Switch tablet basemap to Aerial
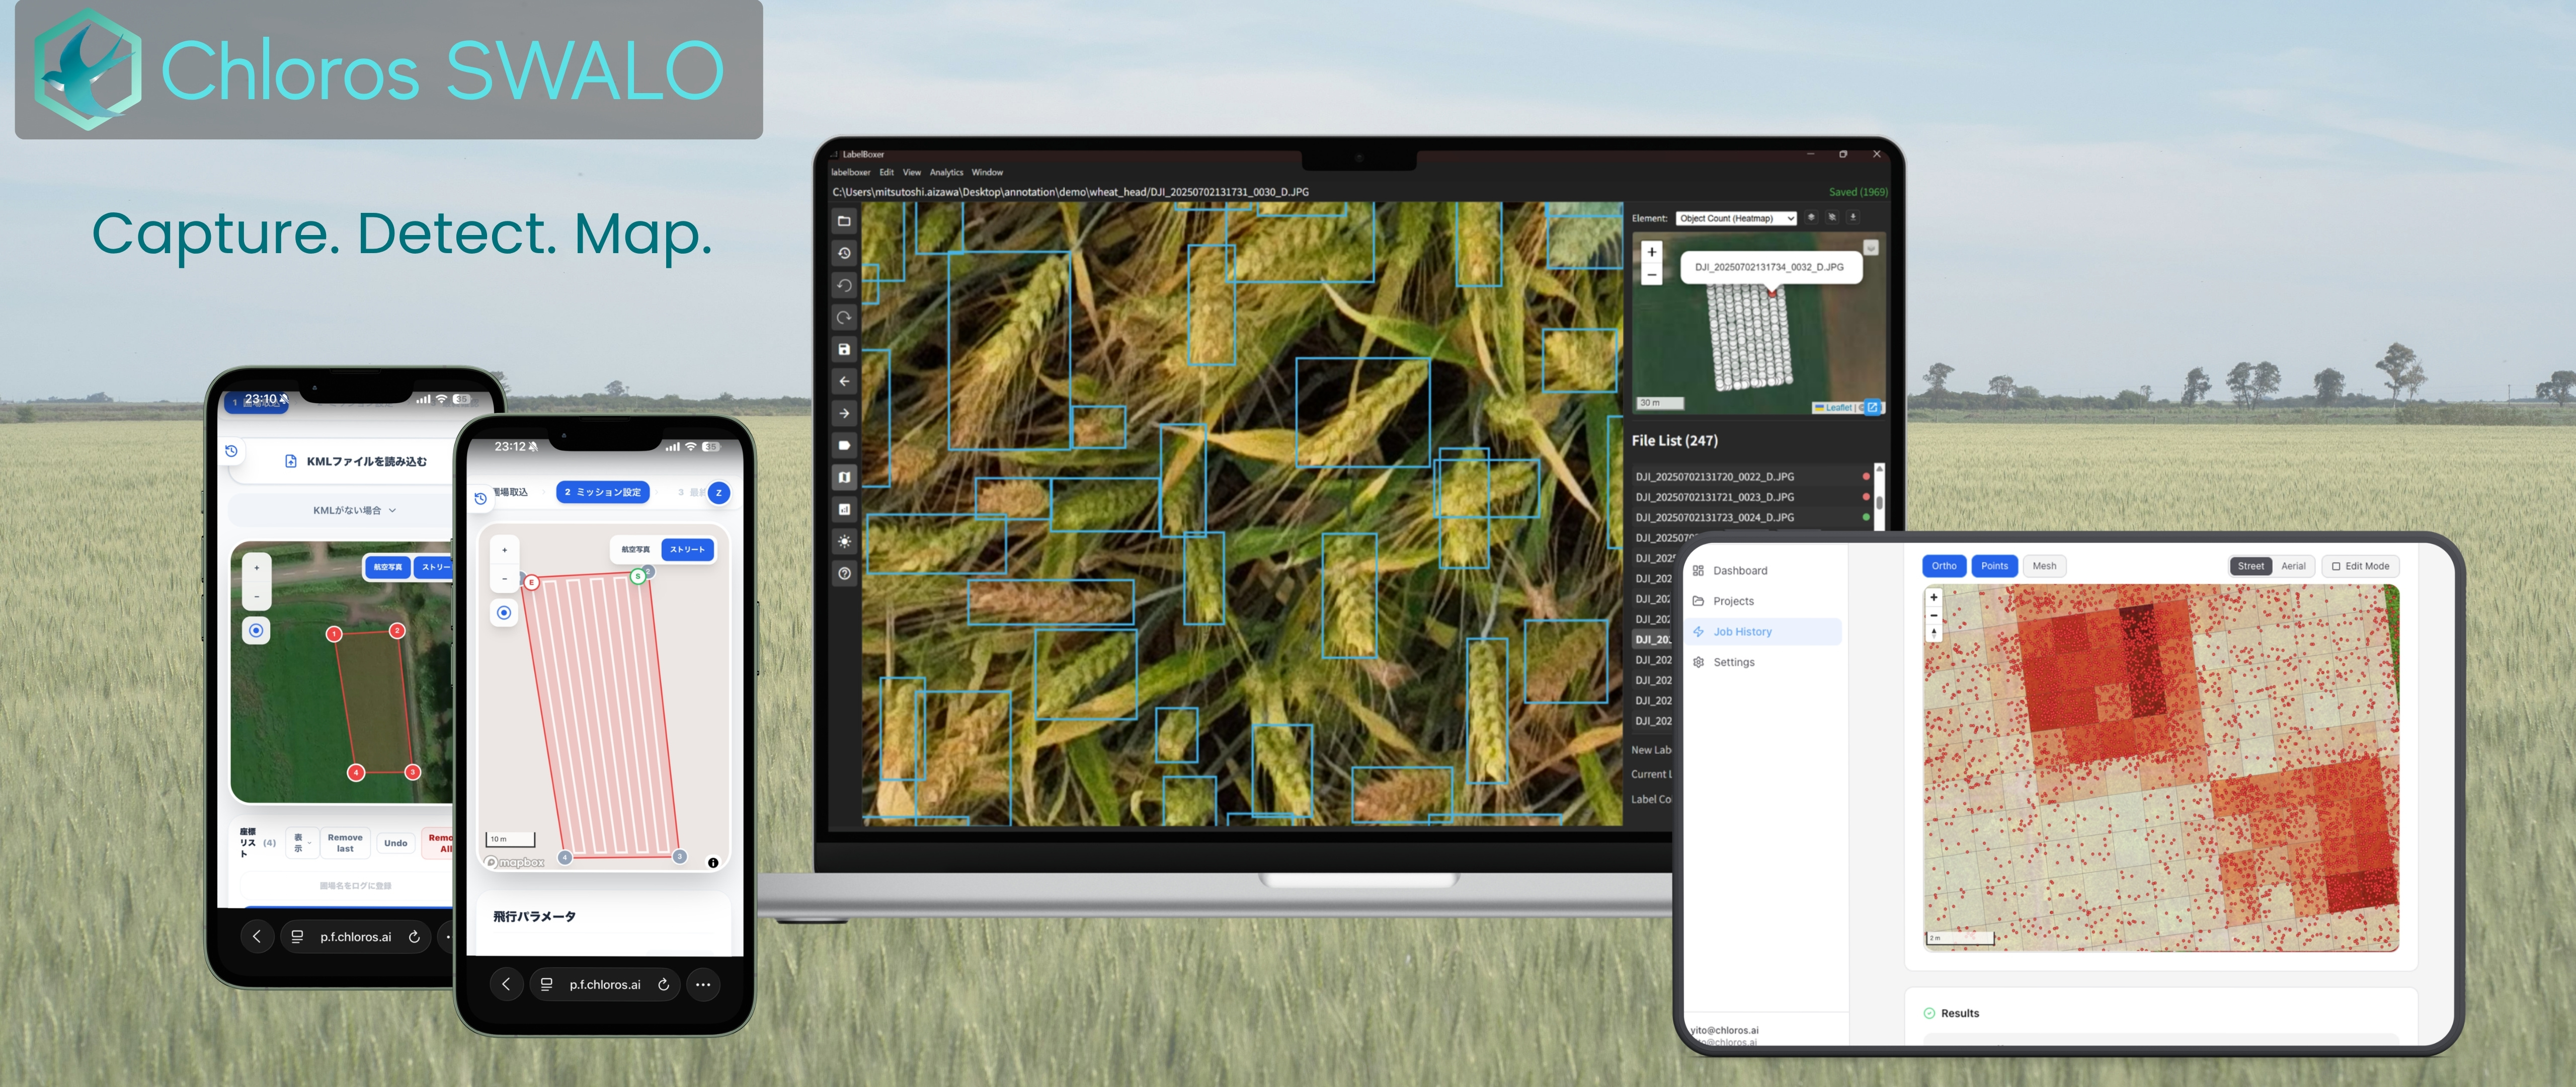Screen dimensions: 2576x1087 2293,566
